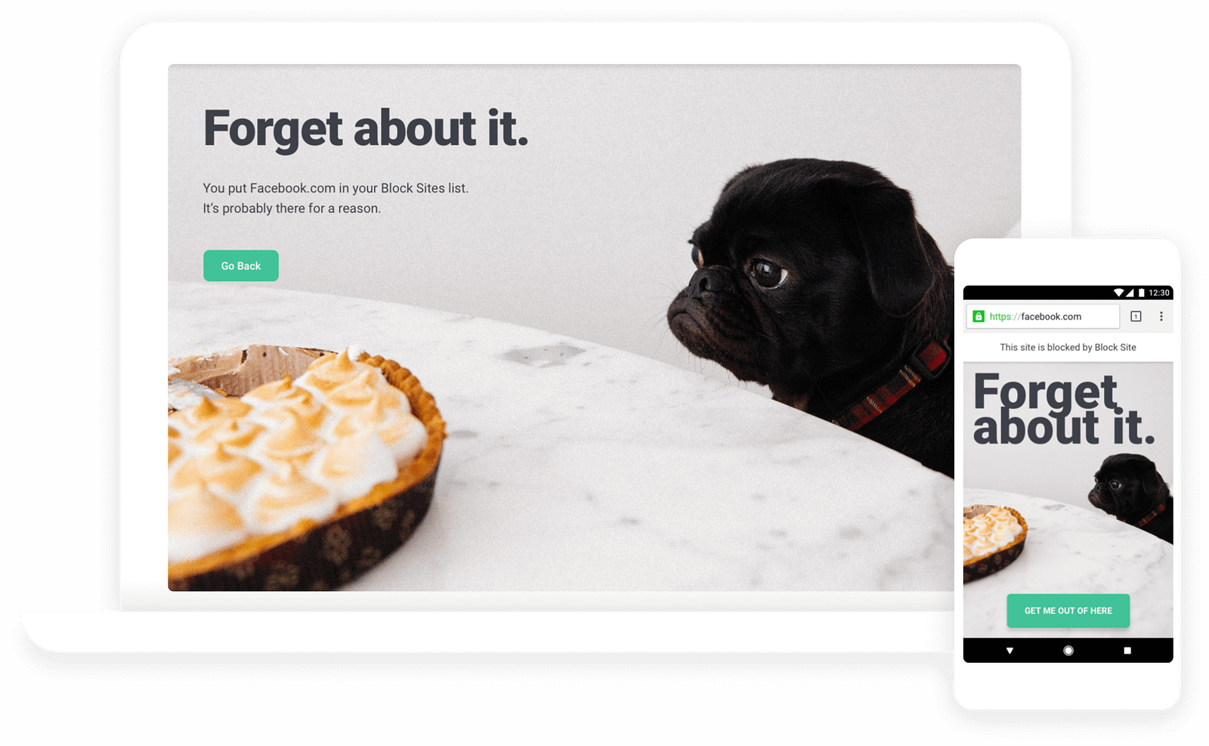Click the cellular signal icon in status bar
1209x746 pixels.
[x=1130, y=293]
